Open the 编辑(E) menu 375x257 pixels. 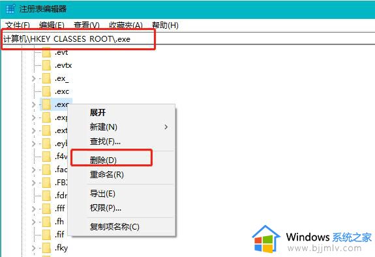52,25
